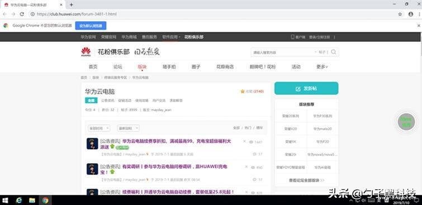Reload the page with refresh icon

pos(22,14)
